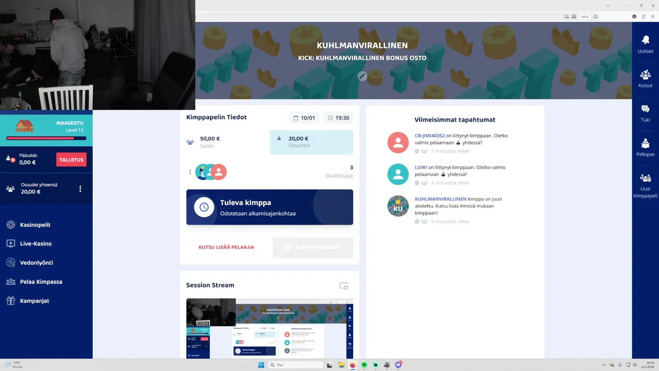The width and height of the screenshot is (659, 371).
Task: Click the browser 150 % zoom indicator
Action: [x=584, y=16]
